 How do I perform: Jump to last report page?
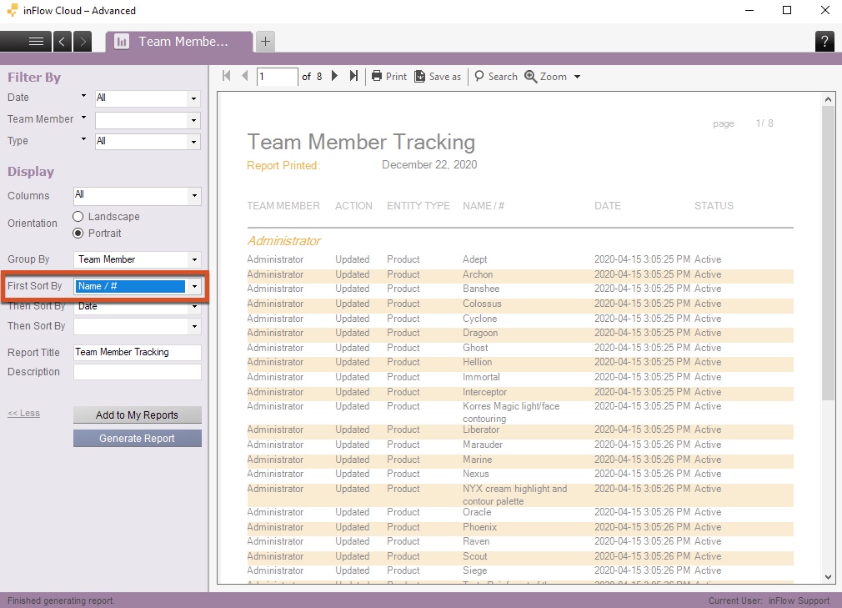pyautogui.click(x=353, y=76)
